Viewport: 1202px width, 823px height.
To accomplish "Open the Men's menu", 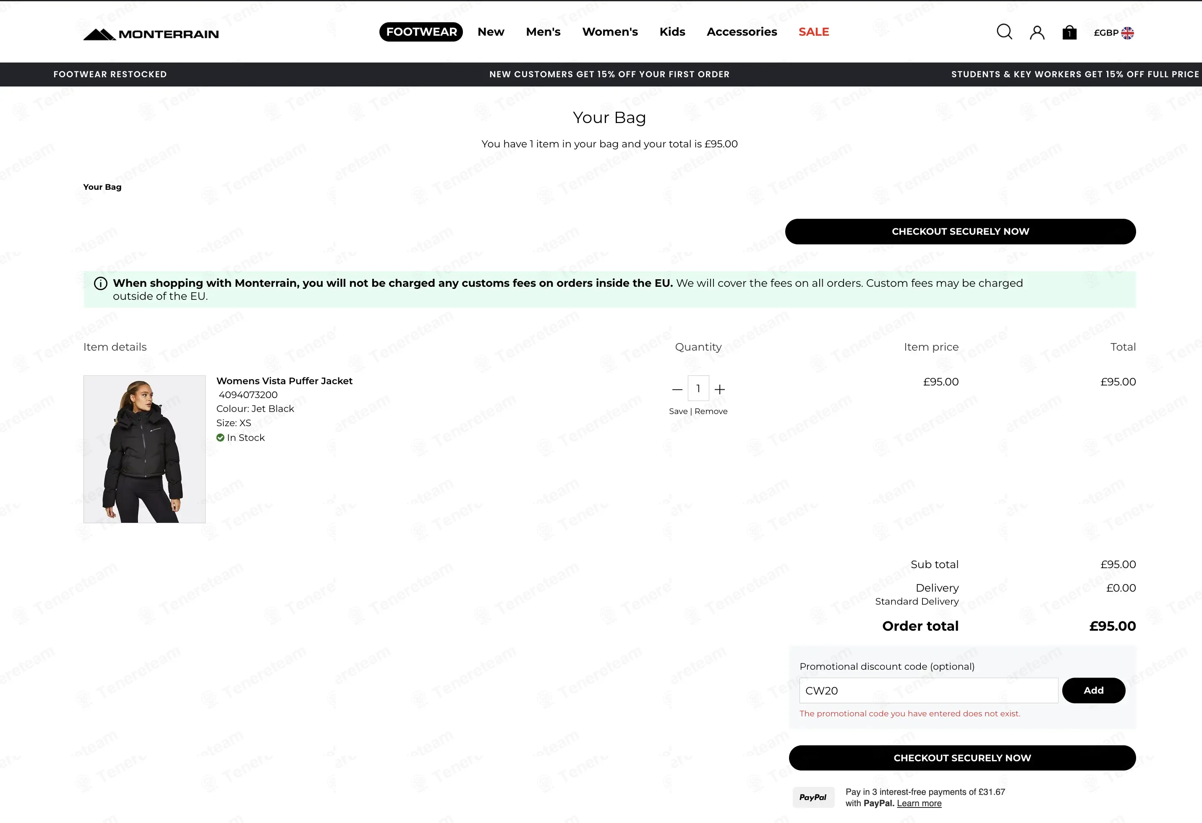I will [543, 32].
